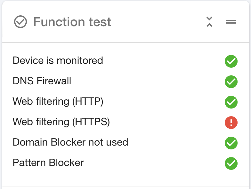Open red warning icon for Web filtering (HTTPS)
251x189 pixels.
coord(231,123)
